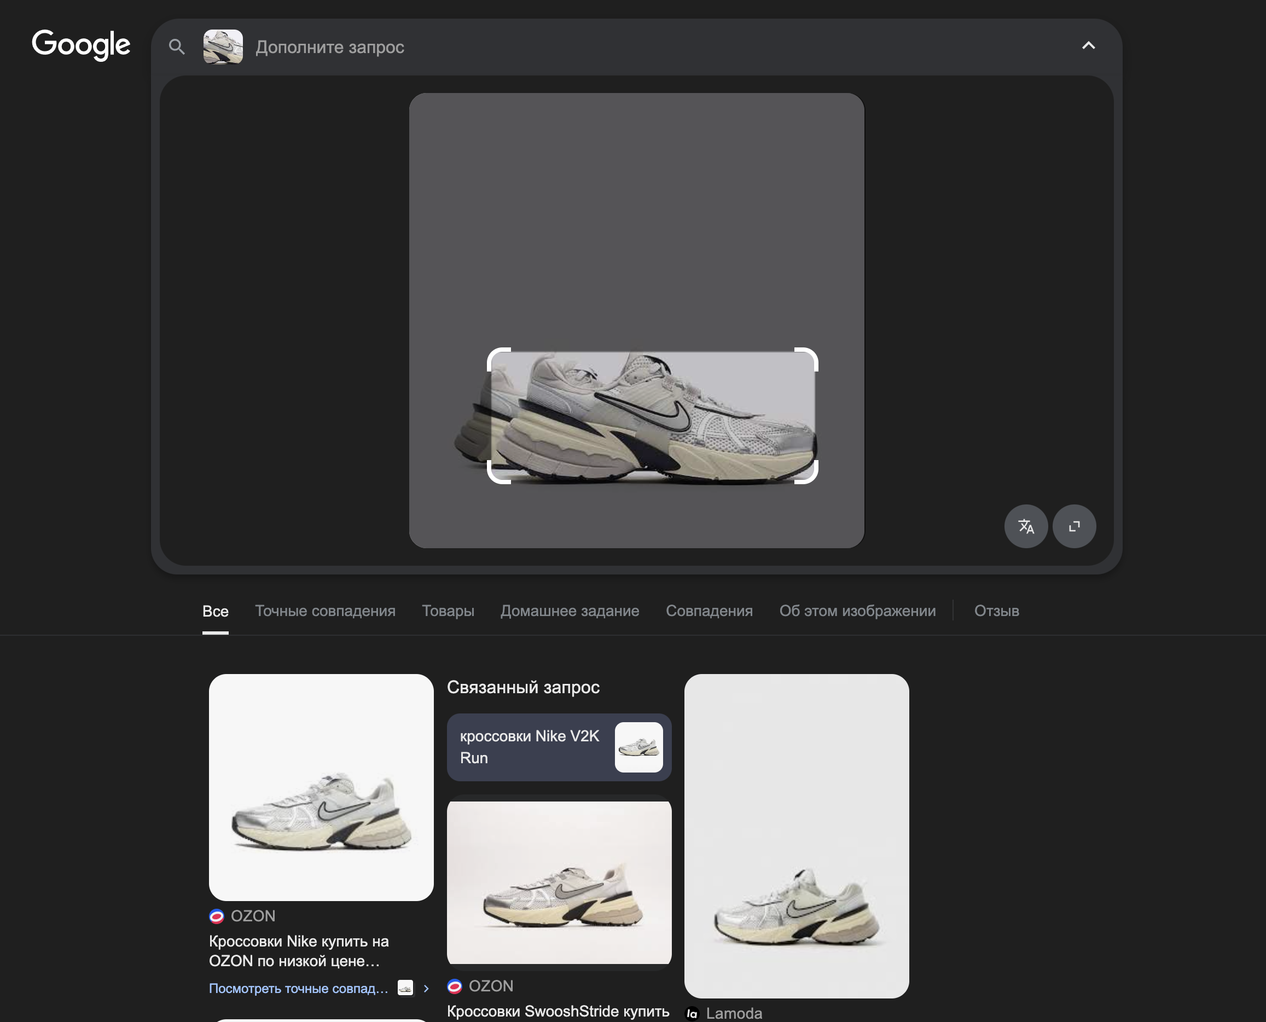Screen dimensions: 1266x1022
Task: Open "Кроссовки SwooshStride купить" result title
Action: click(x=558, y=1012)
